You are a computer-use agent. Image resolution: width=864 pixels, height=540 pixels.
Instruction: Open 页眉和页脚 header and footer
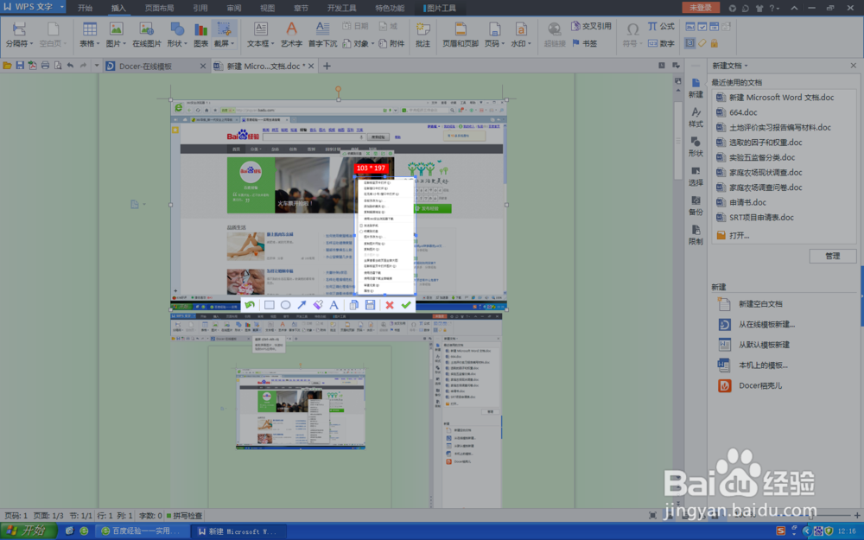[461, 35]
